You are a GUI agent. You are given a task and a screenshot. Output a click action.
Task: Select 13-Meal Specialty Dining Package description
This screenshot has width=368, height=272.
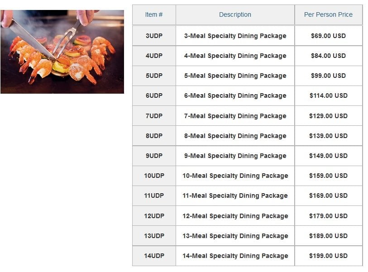pos(235,236)
